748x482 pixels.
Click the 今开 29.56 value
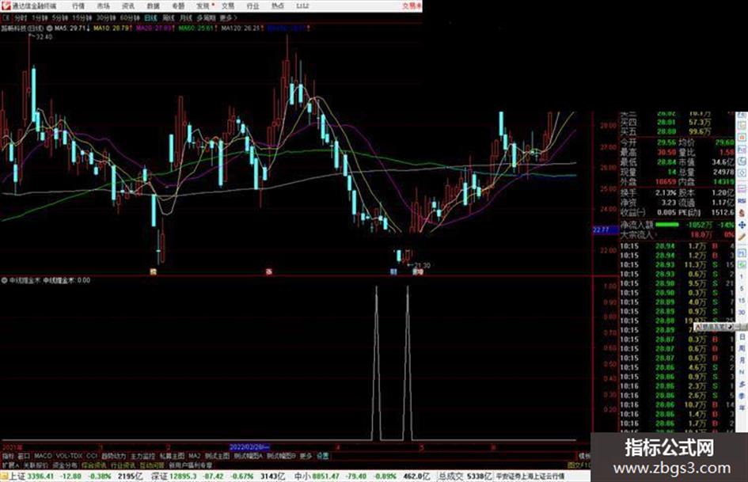[666, 142]
